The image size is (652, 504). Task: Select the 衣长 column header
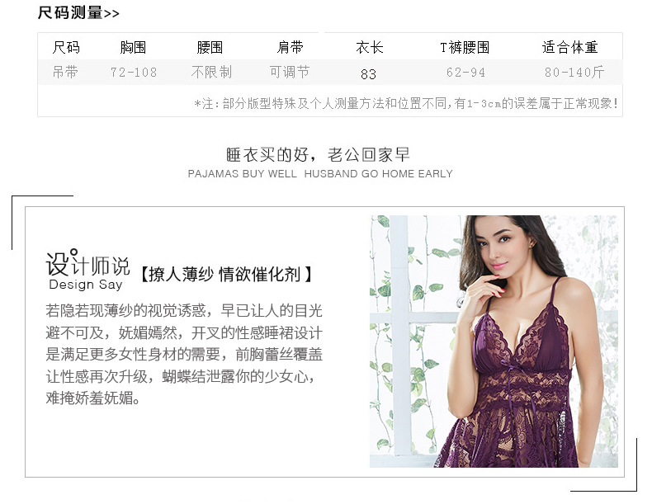point(369,47)
